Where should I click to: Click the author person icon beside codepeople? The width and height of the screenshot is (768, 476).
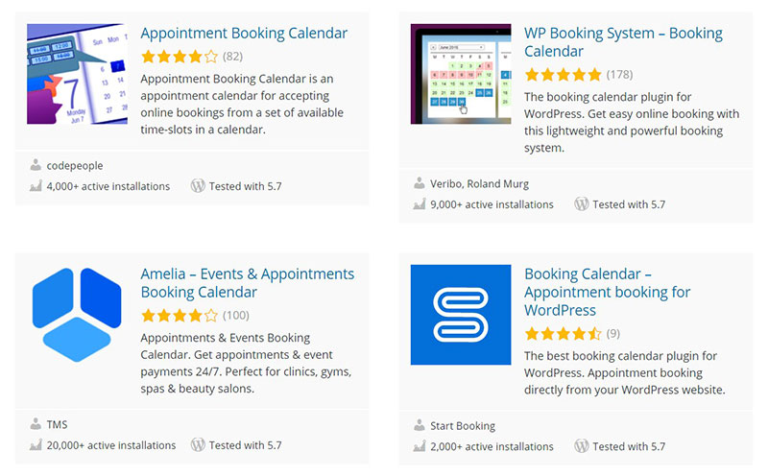36,165
